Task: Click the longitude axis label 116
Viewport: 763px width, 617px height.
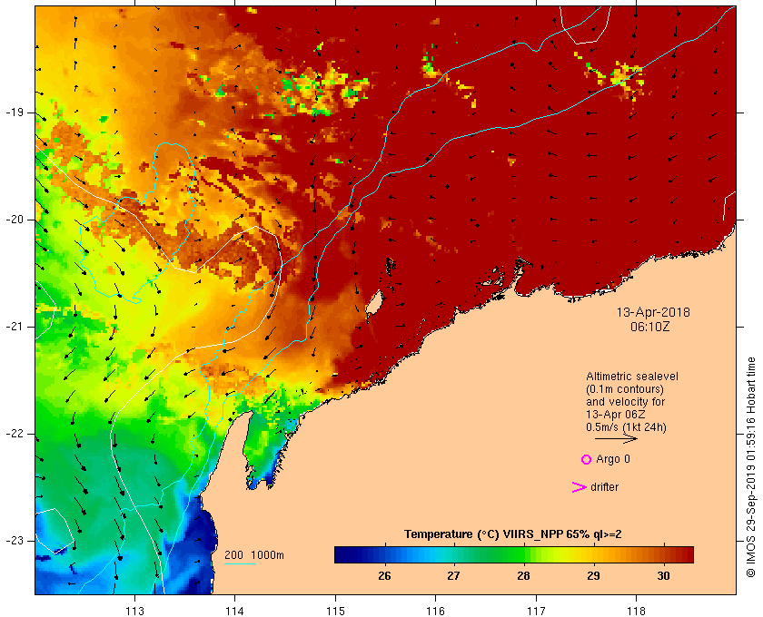Action: [435, 611]
